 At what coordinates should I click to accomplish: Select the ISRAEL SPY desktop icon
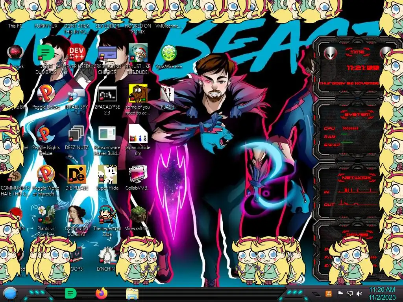pyautogui.click(x=77, y=94)
